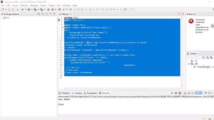Screen dimensions: 214x120
Task: Click the Debug bug icon
Action: click(x=22, y=10)
